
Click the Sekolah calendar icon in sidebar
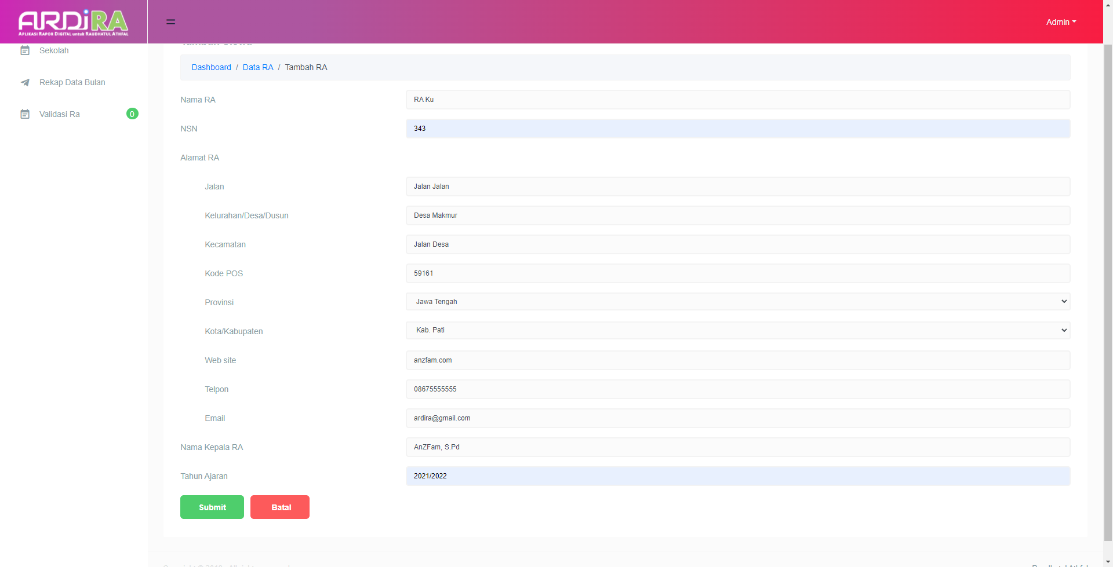(x=25, y=51)
